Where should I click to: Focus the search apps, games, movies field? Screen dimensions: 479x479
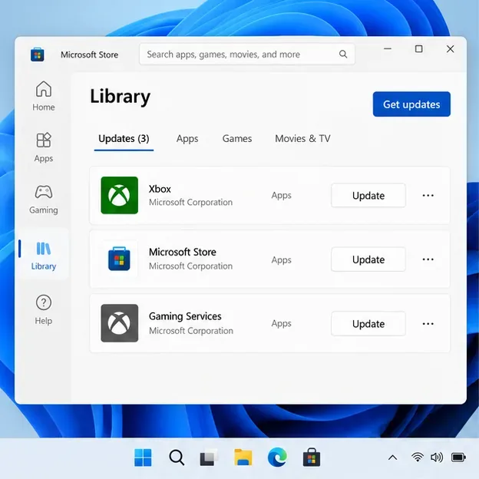(247, 55)
